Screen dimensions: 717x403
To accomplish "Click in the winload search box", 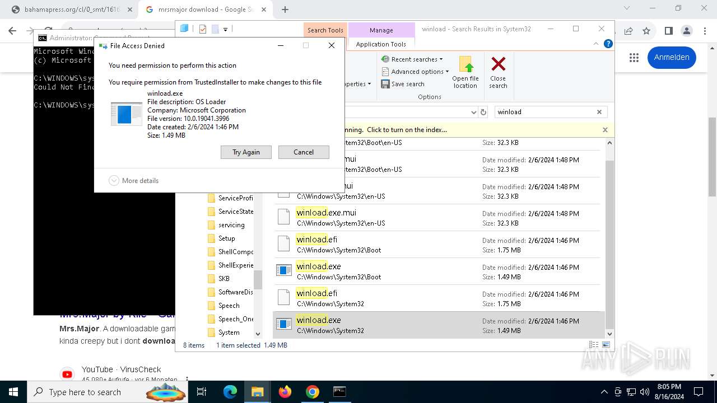I will click(543, 112).
